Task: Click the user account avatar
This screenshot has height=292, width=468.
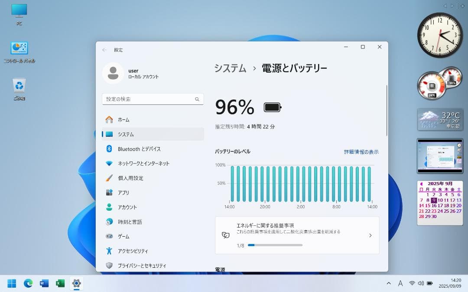Action: [113, 73]
